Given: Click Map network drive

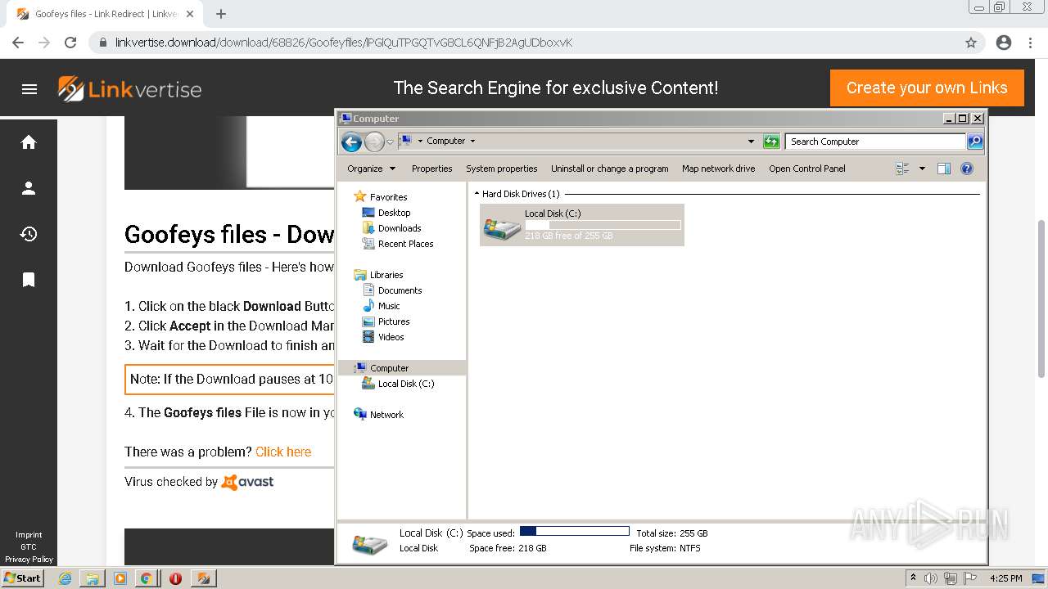Looking at the screenshot, I should click(719, 169).
